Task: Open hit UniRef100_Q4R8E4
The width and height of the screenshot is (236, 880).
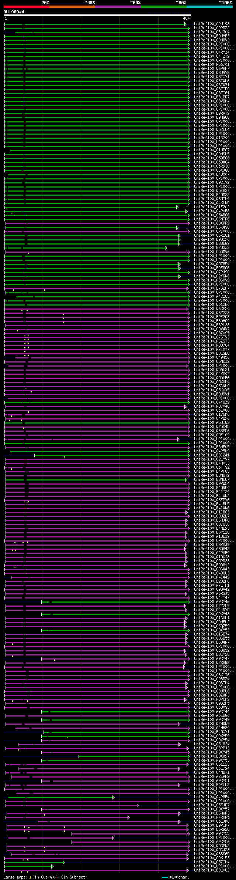Action: [x=212, y=797]
